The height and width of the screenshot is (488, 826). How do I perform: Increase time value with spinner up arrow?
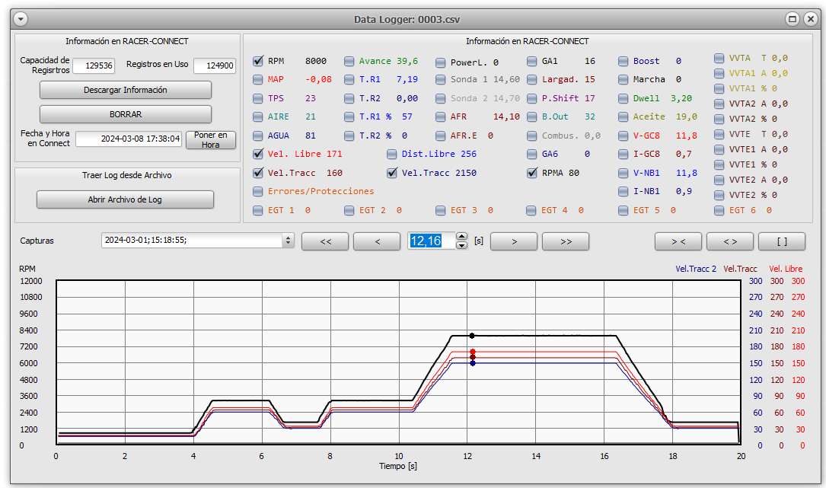click(x=462, y=237)
